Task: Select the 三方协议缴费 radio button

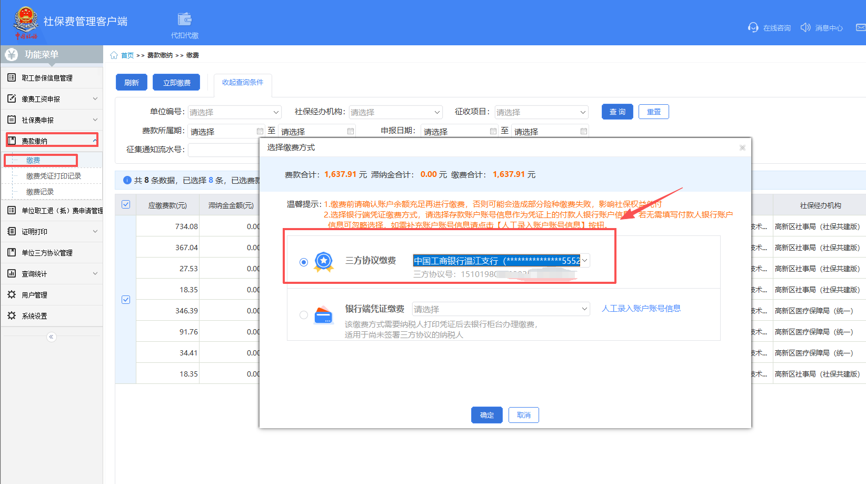Action: (x=304, y=262)
